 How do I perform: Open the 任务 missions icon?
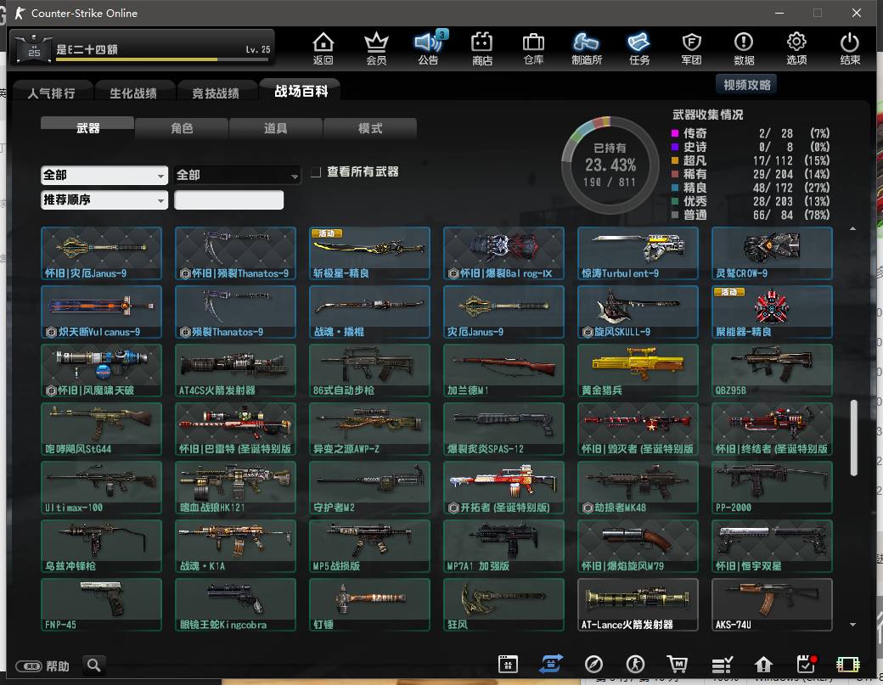click(639, 48)
